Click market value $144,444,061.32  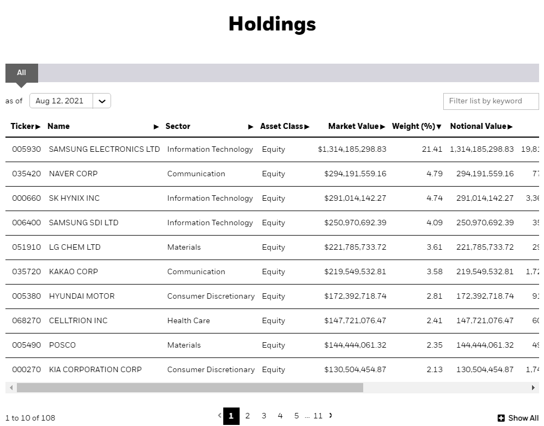point(355,345)
